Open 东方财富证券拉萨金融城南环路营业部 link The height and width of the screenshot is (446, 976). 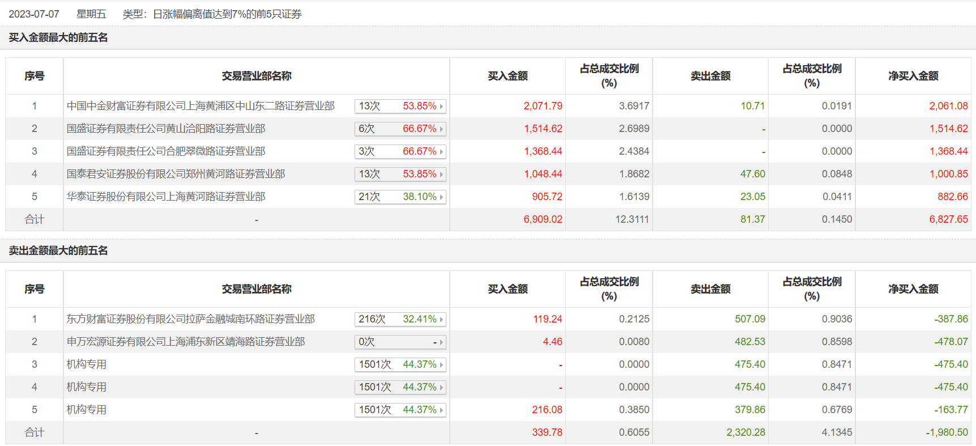pos(190,319)
